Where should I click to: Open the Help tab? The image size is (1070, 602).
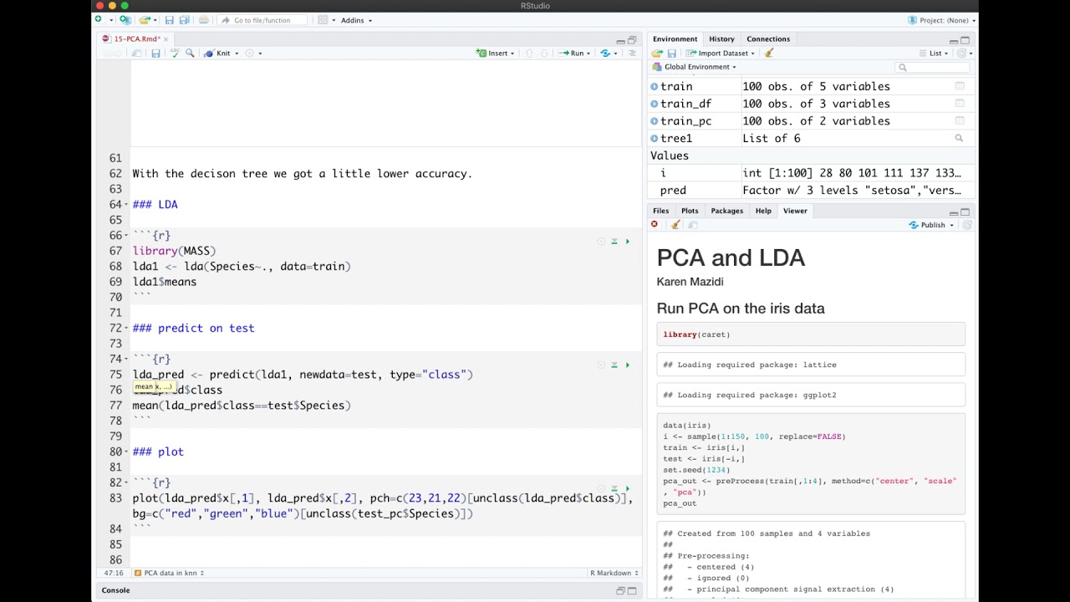pyautogui.click(x=763, y=211)
